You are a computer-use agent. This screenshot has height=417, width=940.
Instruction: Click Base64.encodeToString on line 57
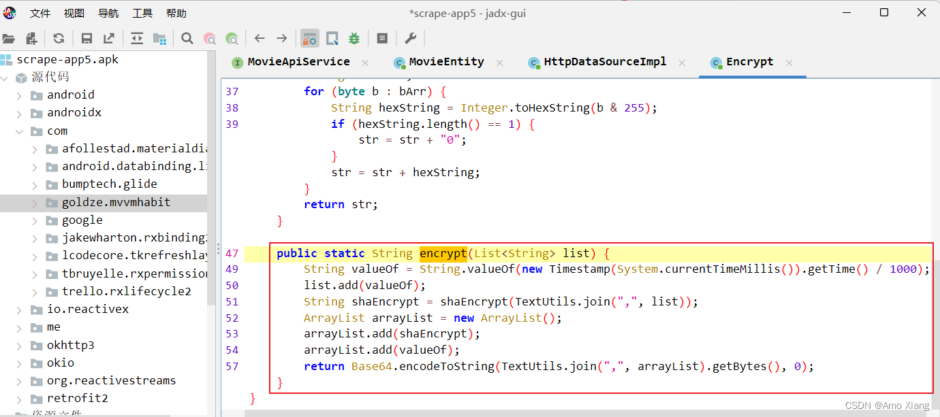[x=423, y=366]
